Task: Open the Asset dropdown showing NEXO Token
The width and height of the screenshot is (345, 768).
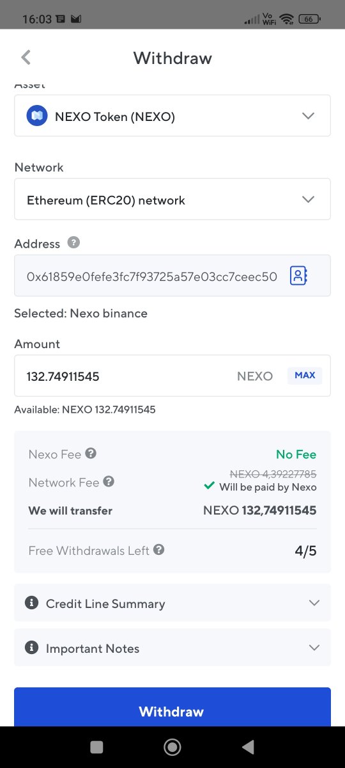Action: [172, 116]
